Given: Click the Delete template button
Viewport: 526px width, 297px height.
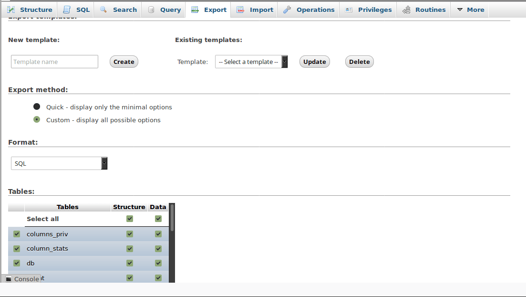Looking at the screenshot, I should pyautogui.click(x=359, y=62).
